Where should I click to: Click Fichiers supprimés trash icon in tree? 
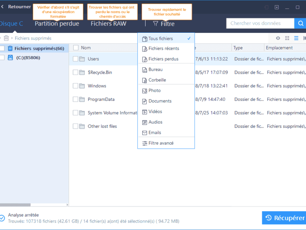point(10,48)
